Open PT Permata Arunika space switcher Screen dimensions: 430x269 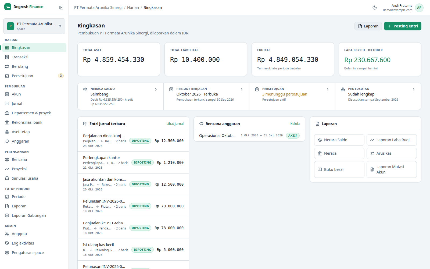[34, 26]
